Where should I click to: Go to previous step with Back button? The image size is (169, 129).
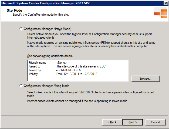[112, 122]
